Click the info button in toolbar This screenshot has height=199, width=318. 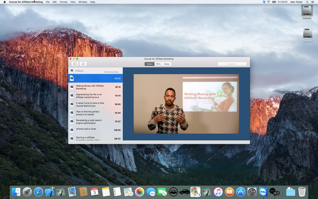pyautogui.click(x=83, y=64)
